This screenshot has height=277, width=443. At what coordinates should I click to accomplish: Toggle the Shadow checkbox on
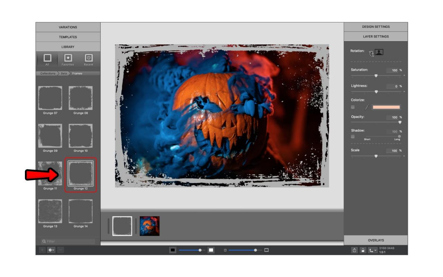pyautogui.click(x=353, y=136)
